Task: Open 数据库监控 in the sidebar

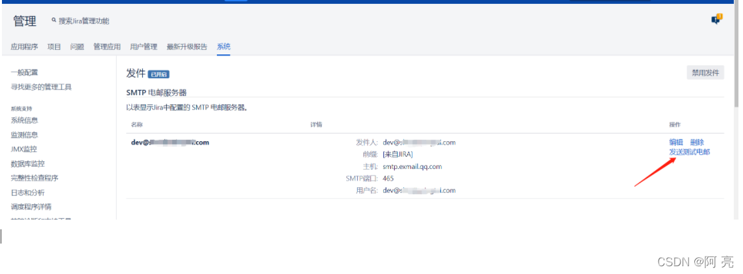Action: 27,164
